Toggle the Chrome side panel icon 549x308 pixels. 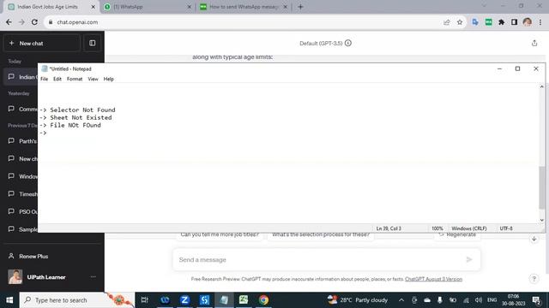[x=514, y=22]
